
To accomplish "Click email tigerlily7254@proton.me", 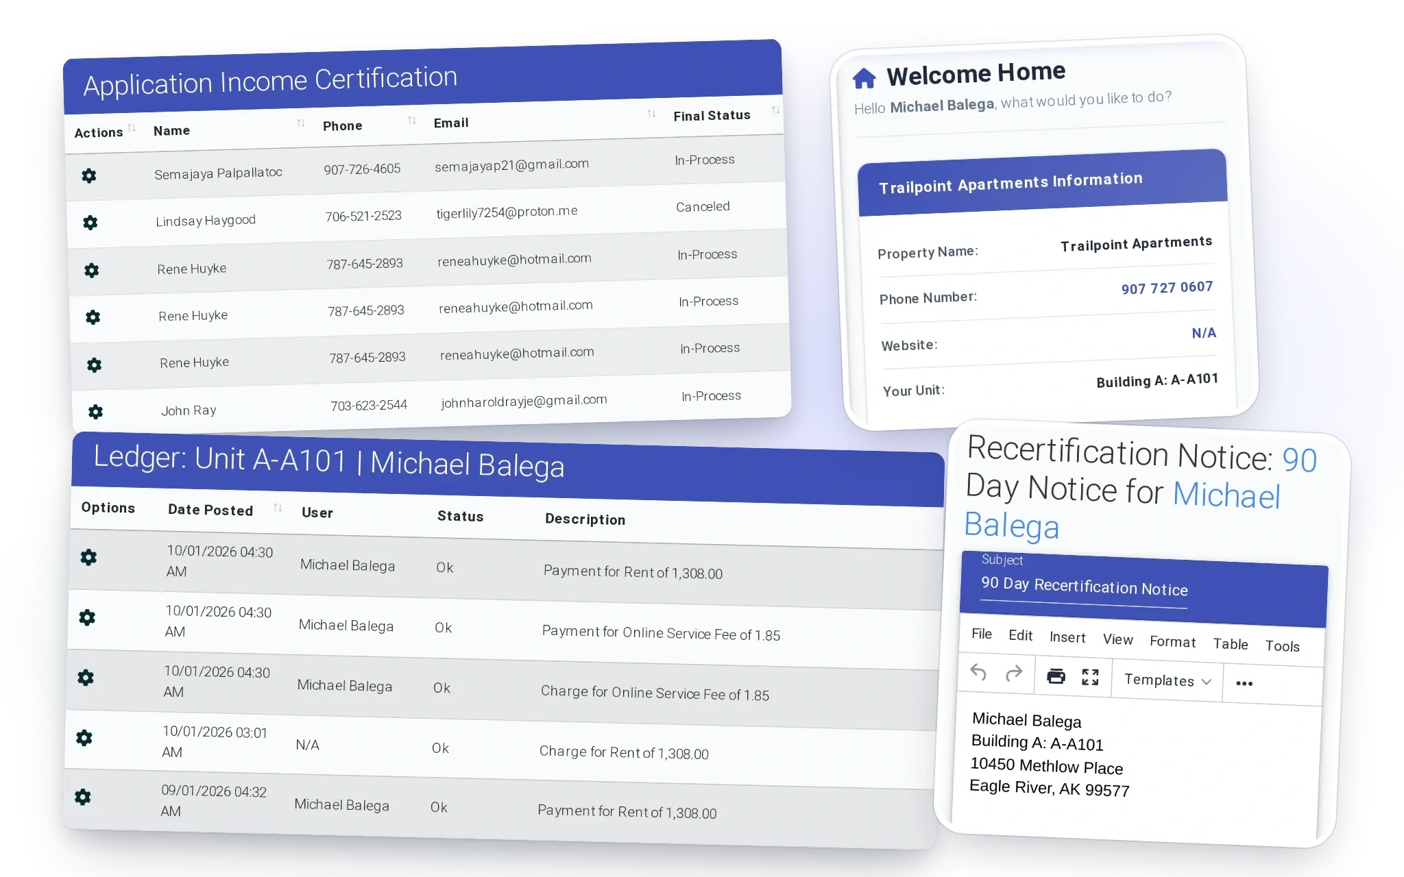I will [507, 212].
